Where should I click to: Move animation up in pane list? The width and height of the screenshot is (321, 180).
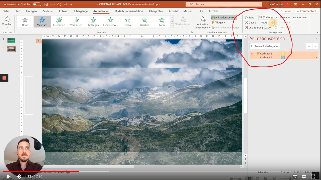(309, 46)
